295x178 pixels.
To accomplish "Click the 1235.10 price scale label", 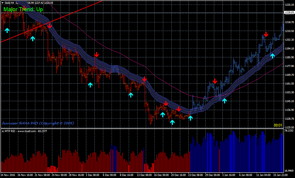I will pyautogui.click(x=289, y=5).
